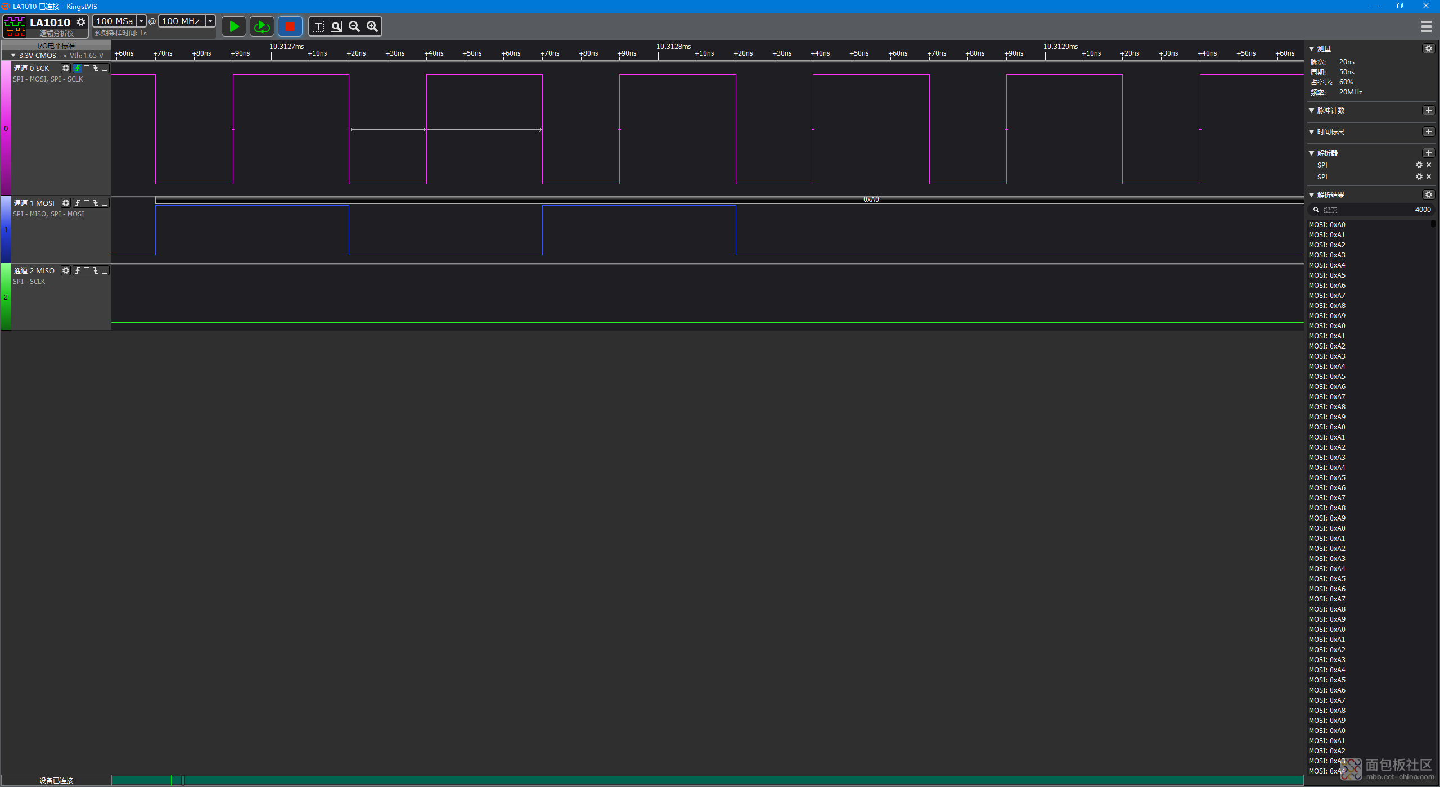
Task: Select the time-selection T tool
Action: 318,26
